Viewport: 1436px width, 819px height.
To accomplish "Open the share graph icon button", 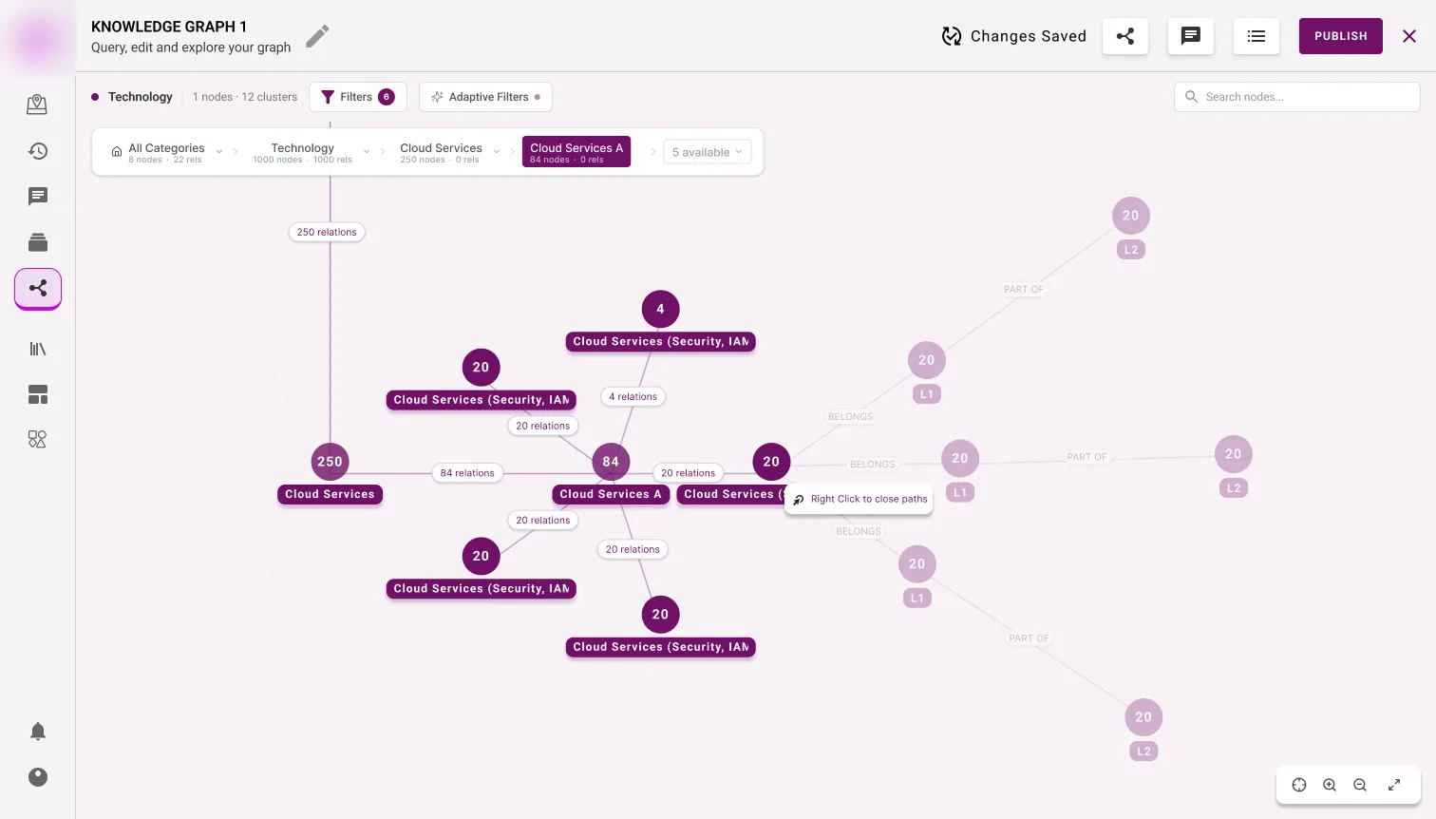I will (x=1125, y=36).
